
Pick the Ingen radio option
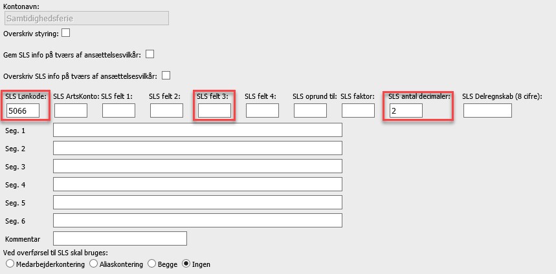coord(187,264)
